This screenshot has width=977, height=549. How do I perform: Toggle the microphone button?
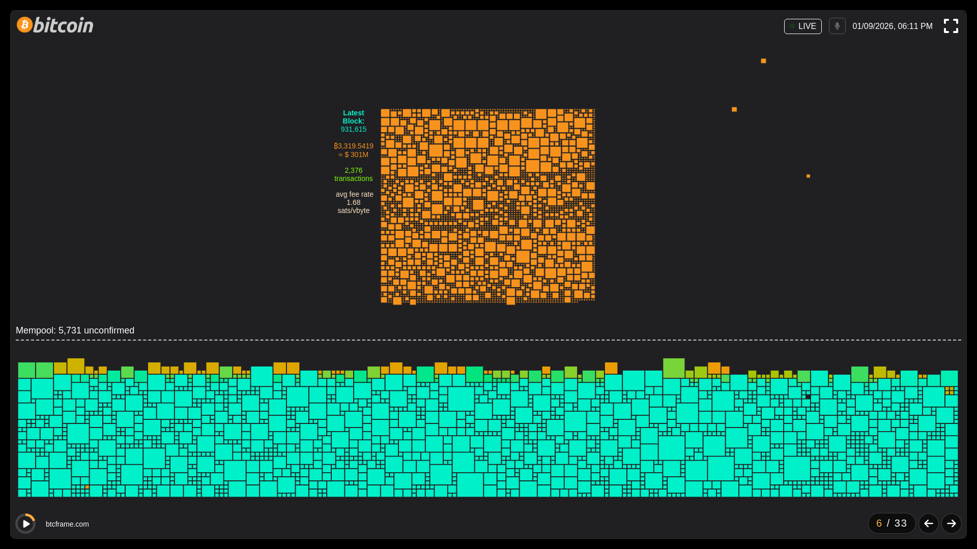[x=837, y=26]
